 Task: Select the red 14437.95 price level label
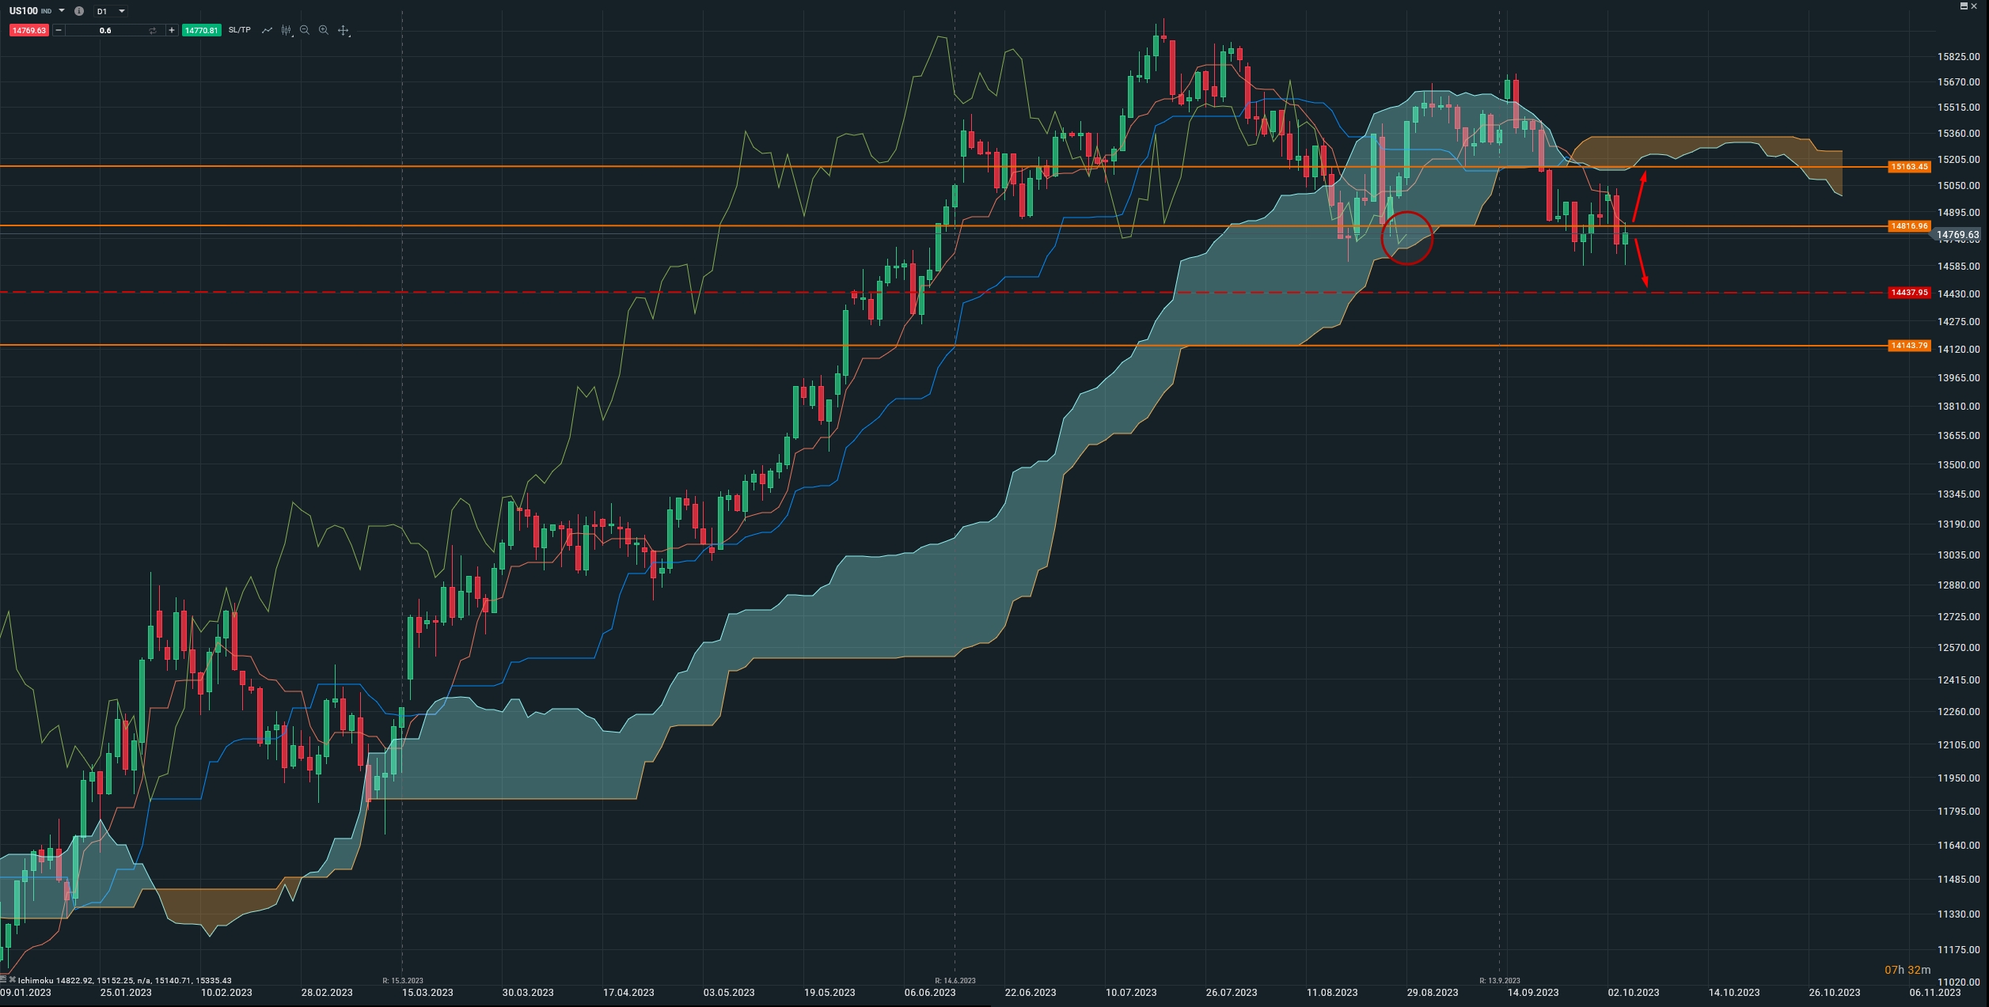1908,293
